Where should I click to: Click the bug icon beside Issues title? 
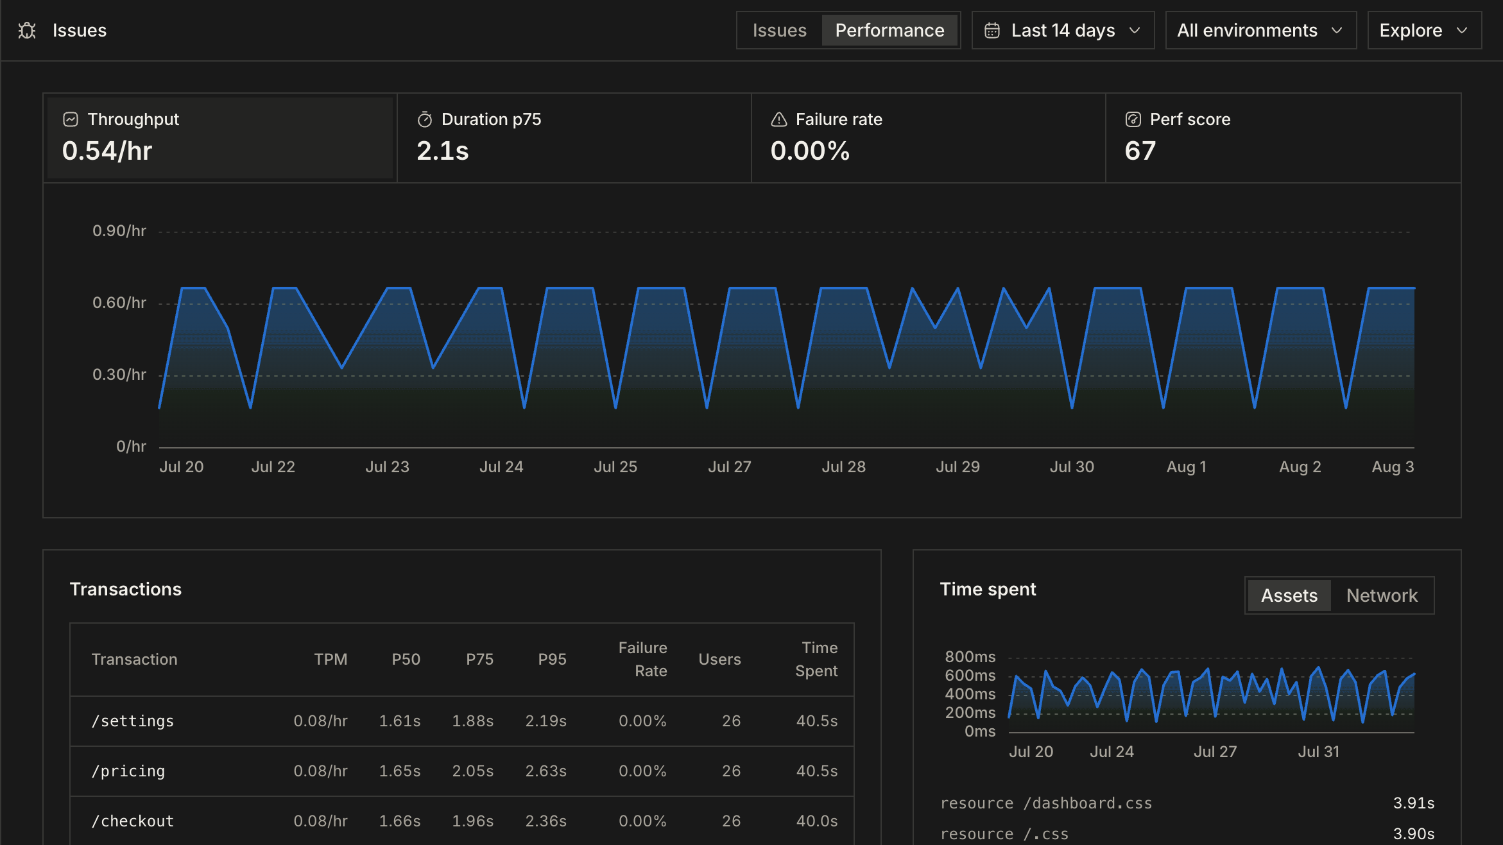pyautogui.click(x=27, y=30)
